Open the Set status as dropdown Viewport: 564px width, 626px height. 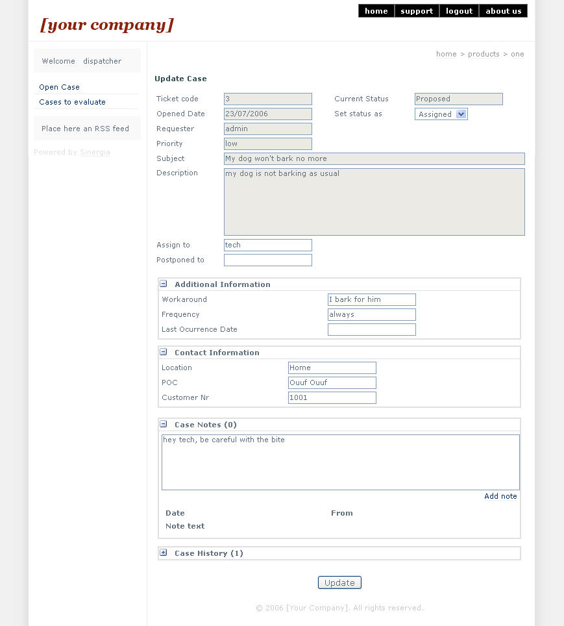pyautogui.click(x=441, y=114)
